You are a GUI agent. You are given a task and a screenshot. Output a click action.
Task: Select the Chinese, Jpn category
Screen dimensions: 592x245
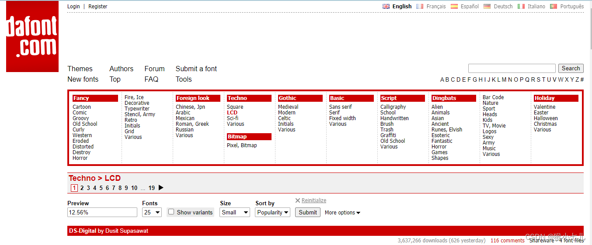(191, 107)
